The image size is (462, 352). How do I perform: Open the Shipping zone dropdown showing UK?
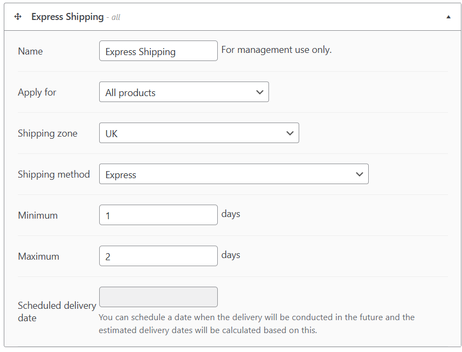(x=199, y=133)
